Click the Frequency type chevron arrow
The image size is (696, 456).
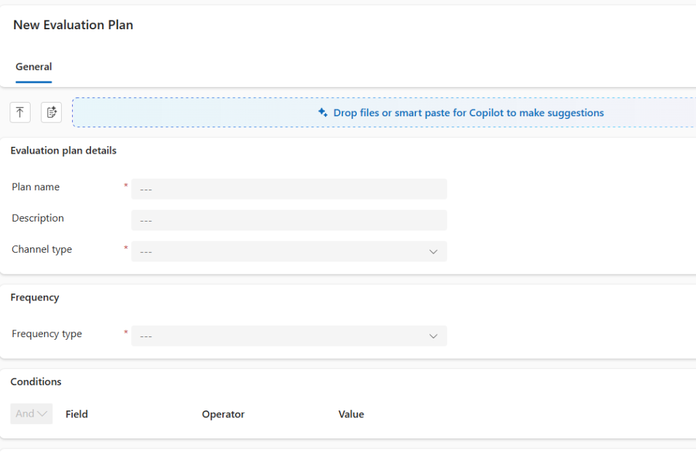[x=433, y=336]
